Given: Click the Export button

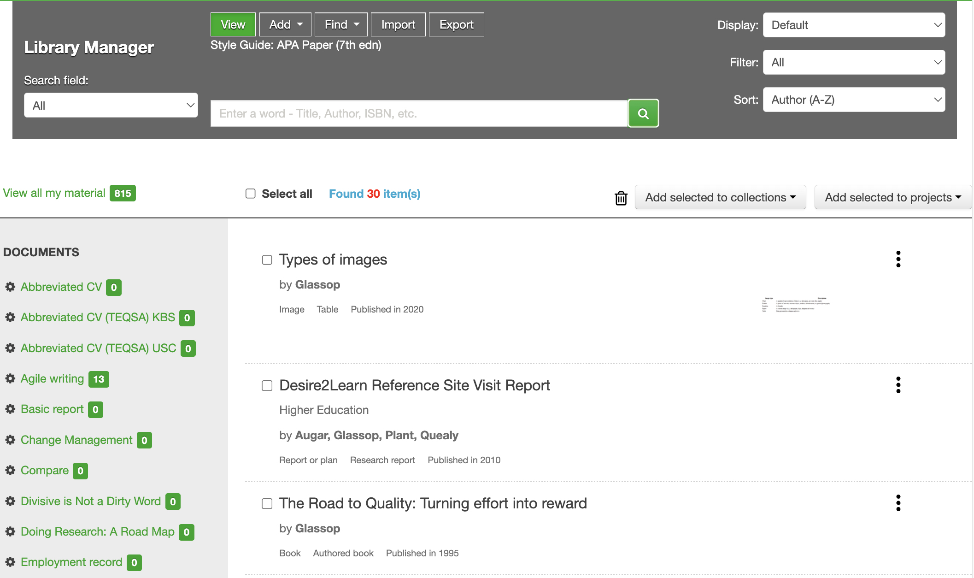Looking at the screenshot, I should pos(456,24).
